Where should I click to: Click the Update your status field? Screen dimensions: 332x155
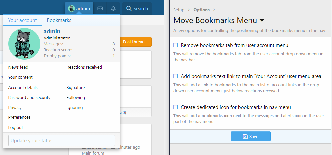point(61,141)
